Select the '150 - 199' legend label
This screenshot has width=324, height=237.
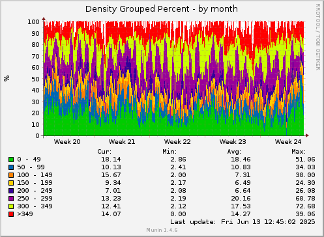[35, 183]
